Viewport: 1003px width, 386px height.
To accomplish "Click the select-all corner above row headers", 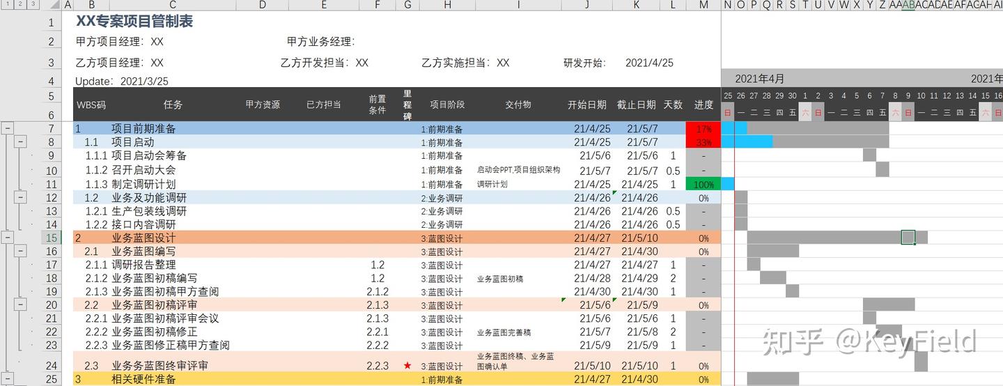I will [52, 5].
